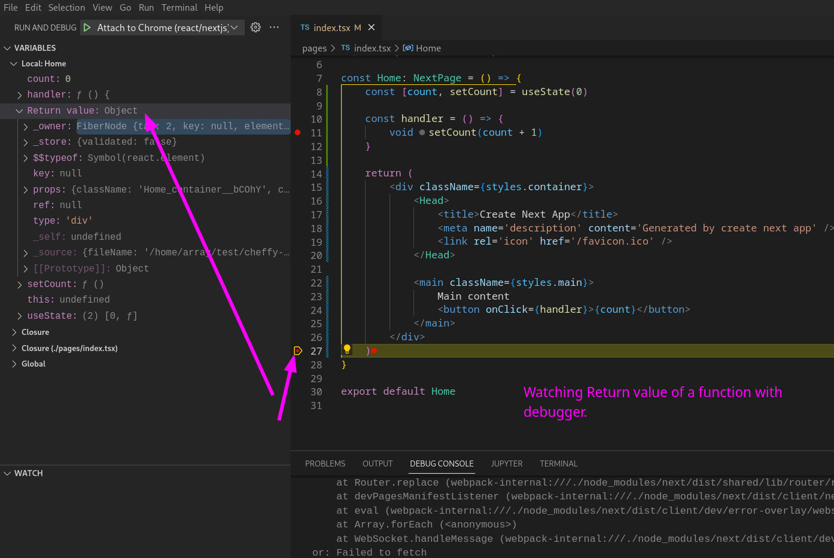Expand the props entry

(26, 190)
